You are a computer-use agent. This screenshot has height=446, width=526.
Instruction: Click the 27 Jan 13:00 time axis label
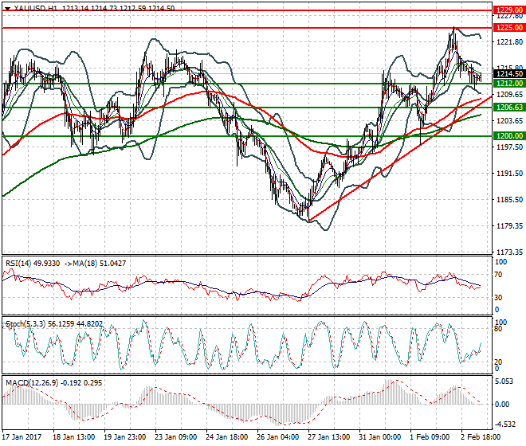[x=328, y=437]
